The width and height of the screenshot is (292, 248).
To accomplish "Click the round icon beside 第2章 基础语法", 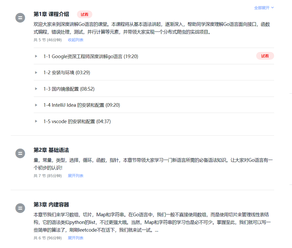I will pyautogui.click(x=20, y=153).
